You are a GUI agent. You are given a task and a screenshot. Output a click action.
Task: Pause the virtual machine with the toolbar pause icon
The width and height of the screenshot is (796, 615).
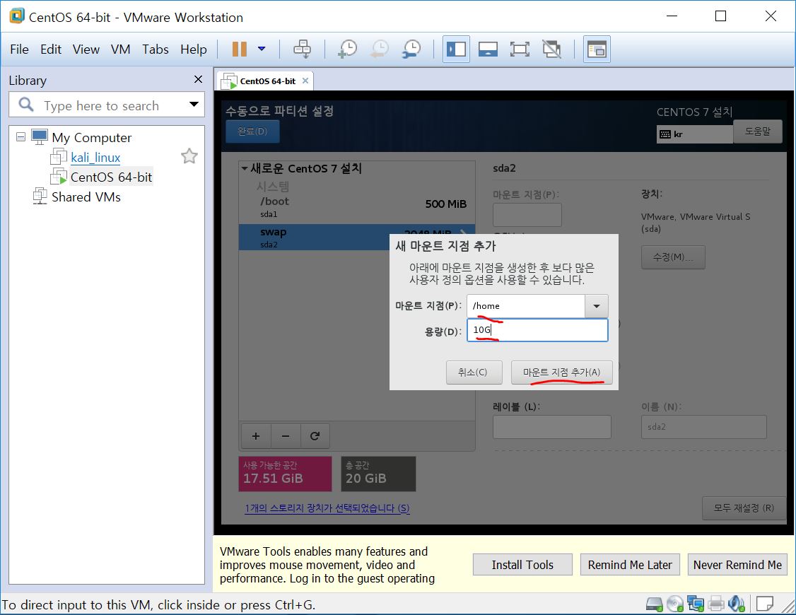pyautogui.click(x=239, y=49)
